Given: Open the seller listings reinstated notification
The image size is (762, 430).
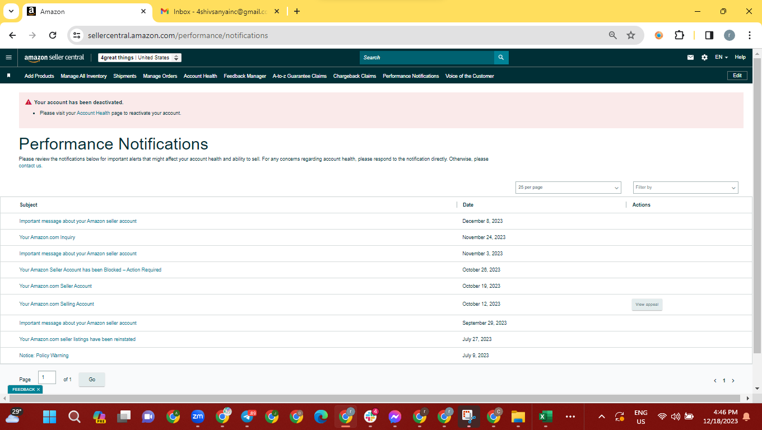Looking at the screenshot, I should pos(77,339).
